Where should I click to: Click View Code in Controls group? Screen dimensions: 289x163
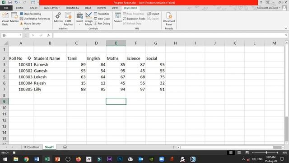pos(102,19)
